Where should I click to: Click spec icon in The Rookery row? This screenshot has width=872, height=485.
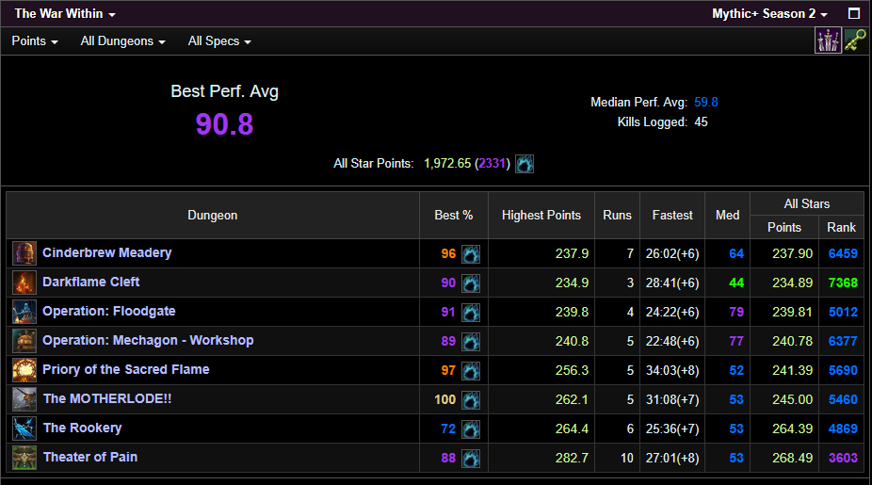(471, 429)
